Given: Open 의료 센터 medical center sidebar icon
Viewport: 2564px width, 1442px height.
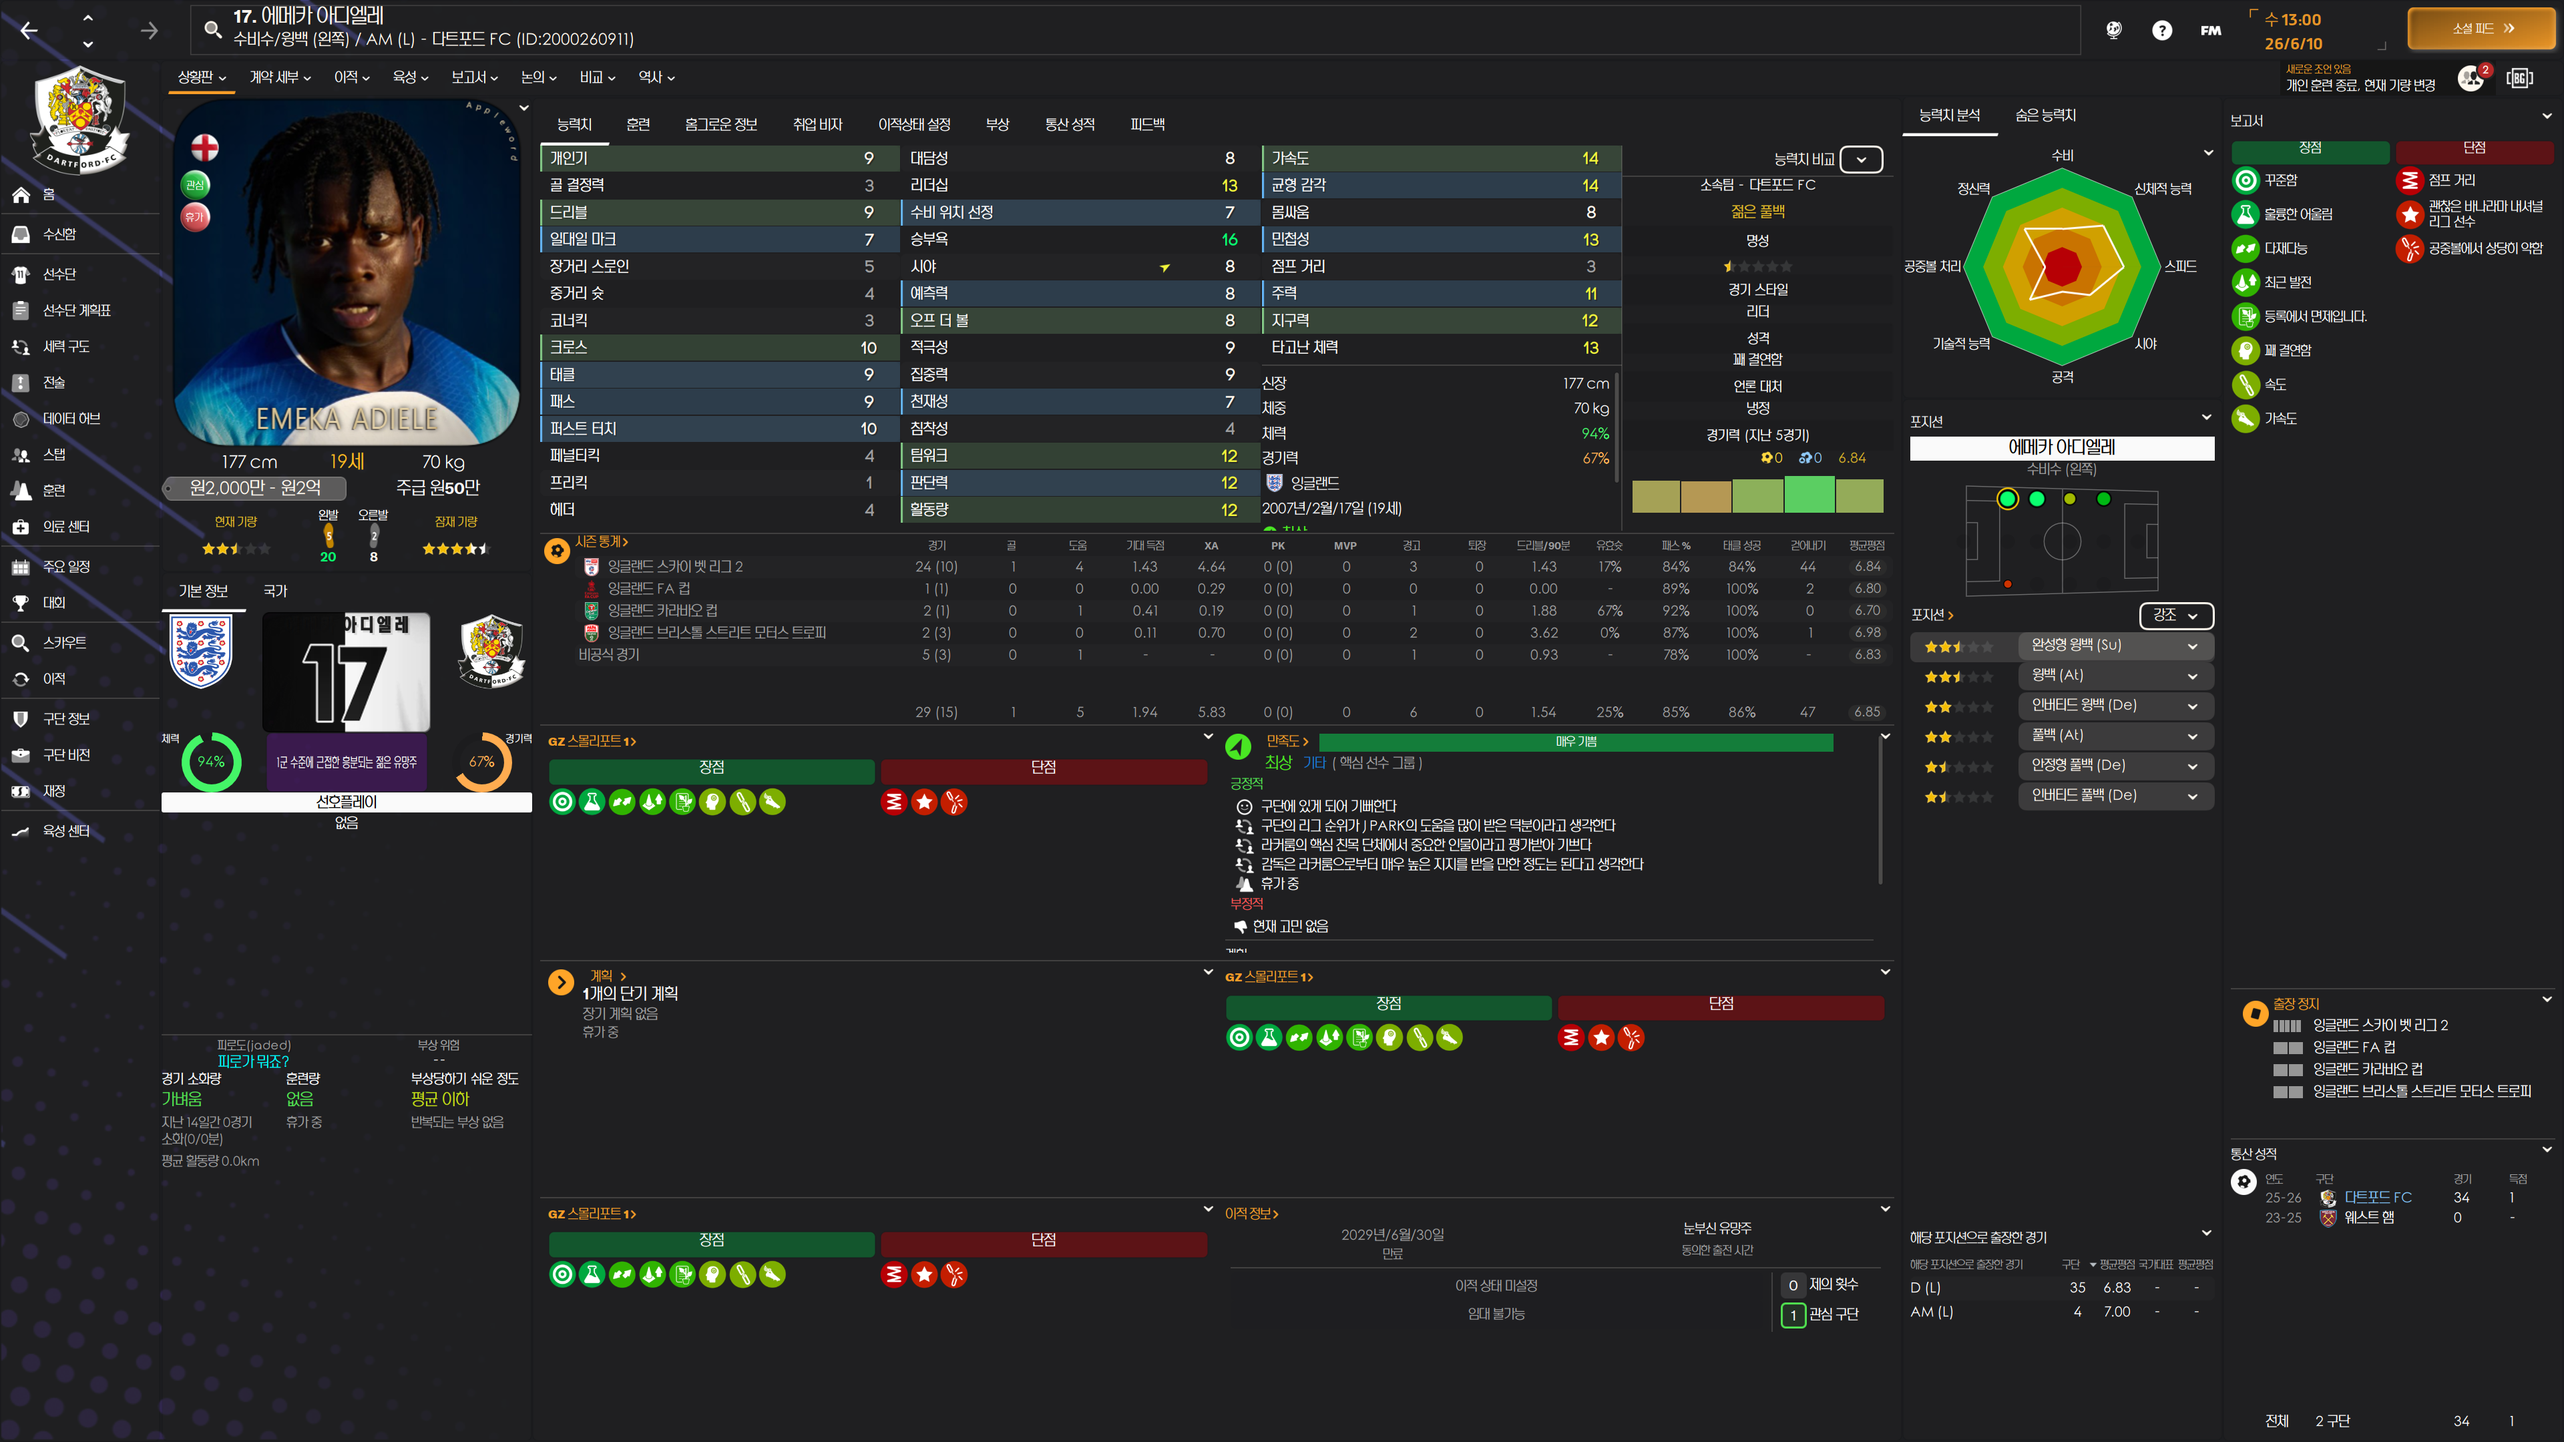Looking at the screenshot, I should (x=21, y=527).
